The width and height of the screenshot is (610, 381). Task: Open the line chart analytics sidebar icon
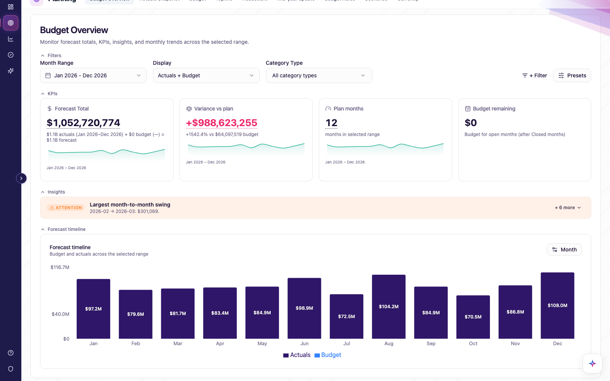click(x=11, y=39)
